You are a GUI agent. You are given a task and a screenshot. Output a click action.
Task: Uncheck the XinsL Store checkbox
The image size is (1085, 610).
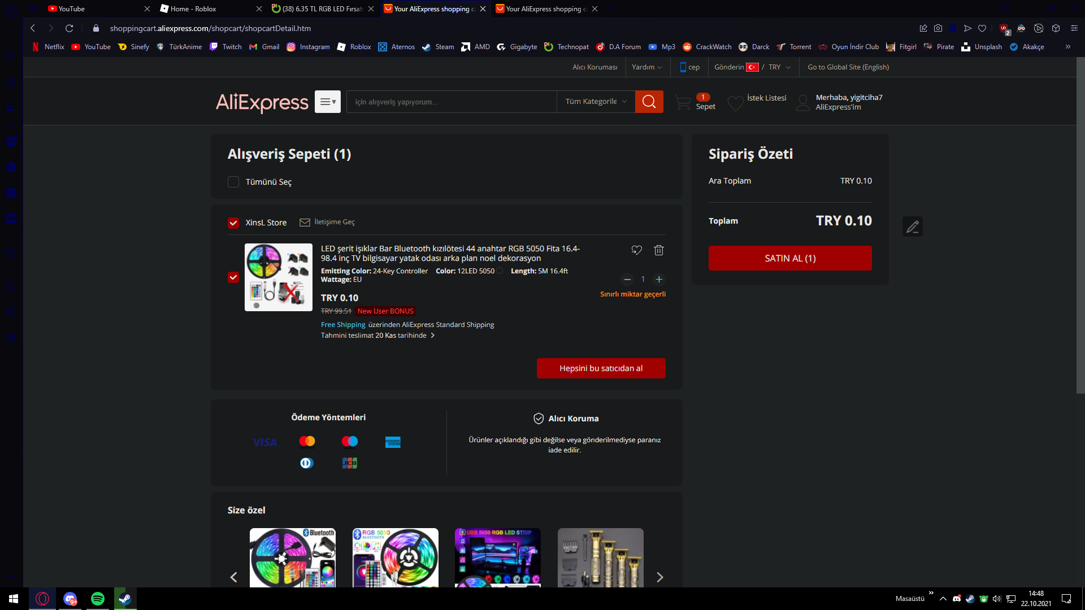(233, 223)
